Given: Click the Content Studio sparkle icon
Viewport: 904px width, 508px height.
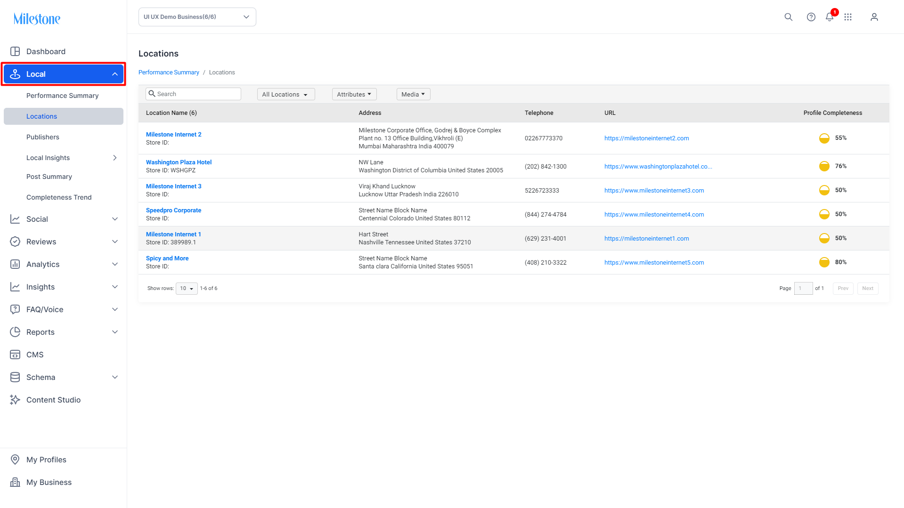Looking at the screenshot, I should point(15,400).
